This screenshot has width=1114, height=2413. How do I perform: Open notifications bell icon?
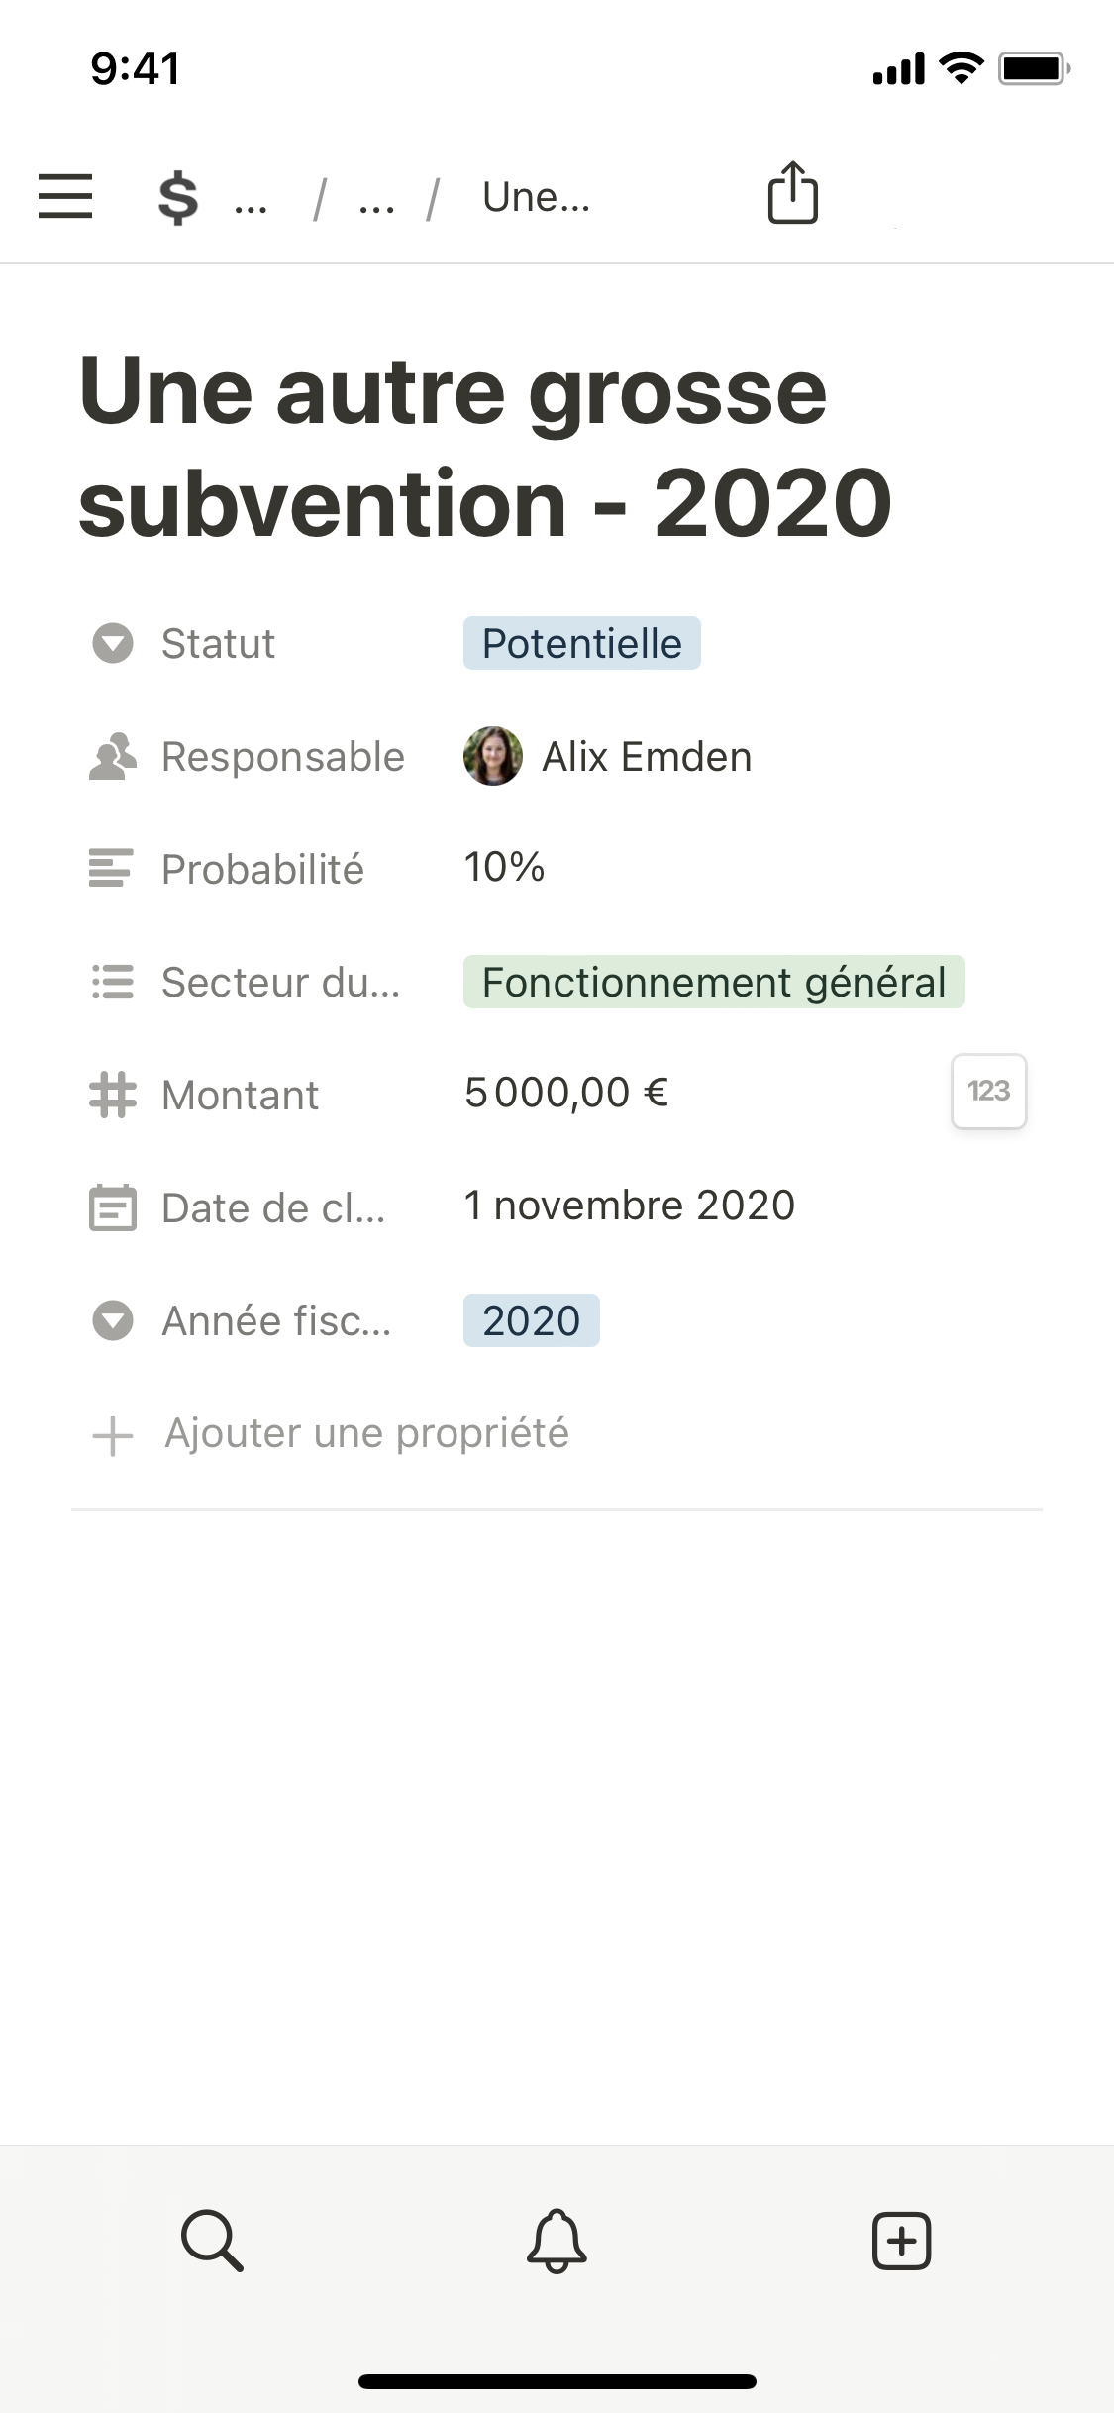[x=557, y=2240]
